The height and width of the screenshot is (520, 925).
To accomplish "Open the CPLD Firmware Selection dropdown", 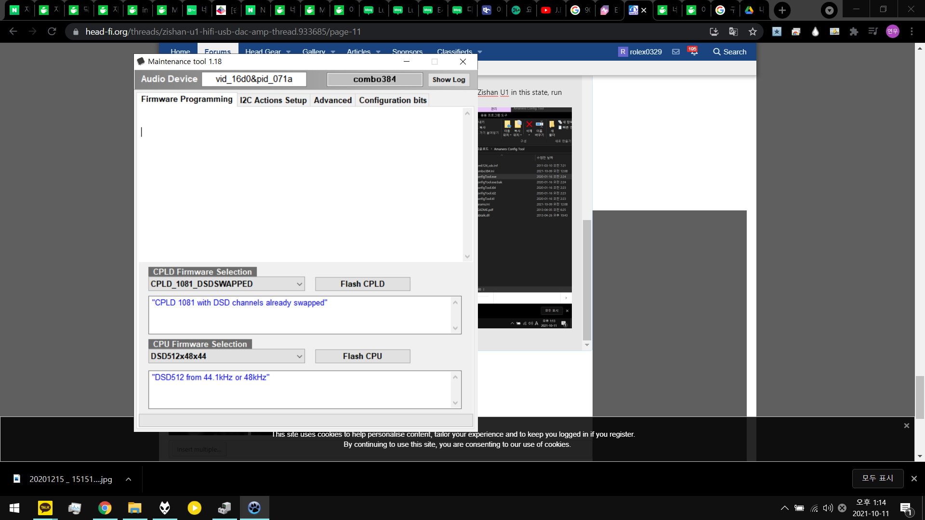I will click(226, 284).
